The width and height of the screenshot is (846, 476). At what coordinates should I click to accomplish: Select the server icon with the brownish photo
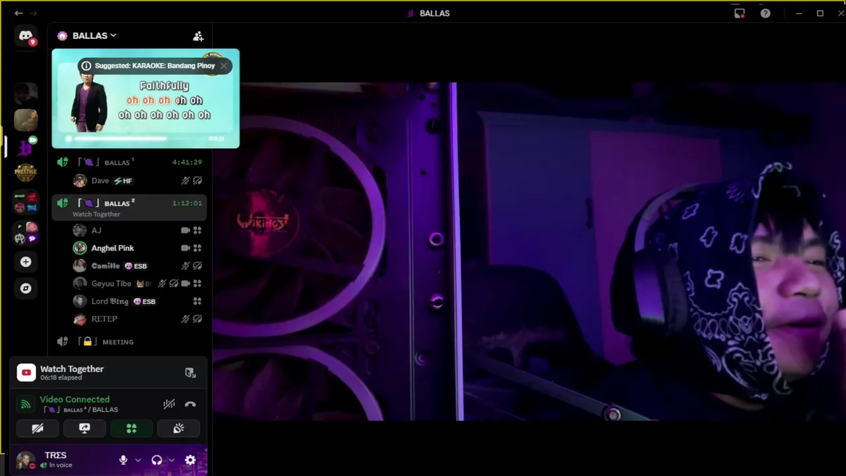26,120
